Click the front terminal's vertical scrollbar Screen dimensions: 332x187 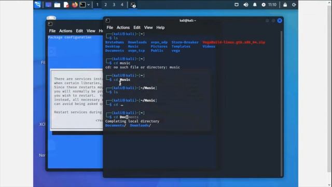click(x=281, y=103)
